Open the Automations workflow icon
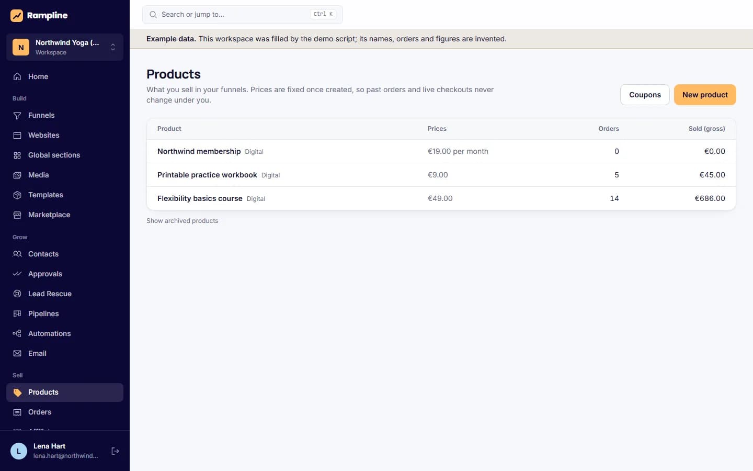Image resolution: width=753 pixels, height=471 pixels. [x=17, y=333]
